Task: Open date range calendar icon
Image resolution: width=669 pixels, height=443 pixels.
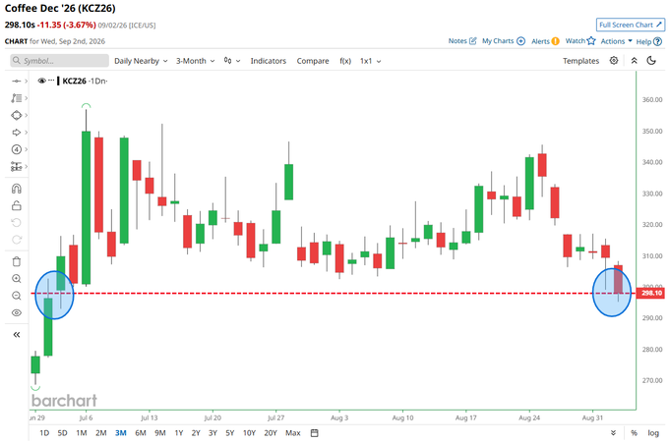Action: 315,433
